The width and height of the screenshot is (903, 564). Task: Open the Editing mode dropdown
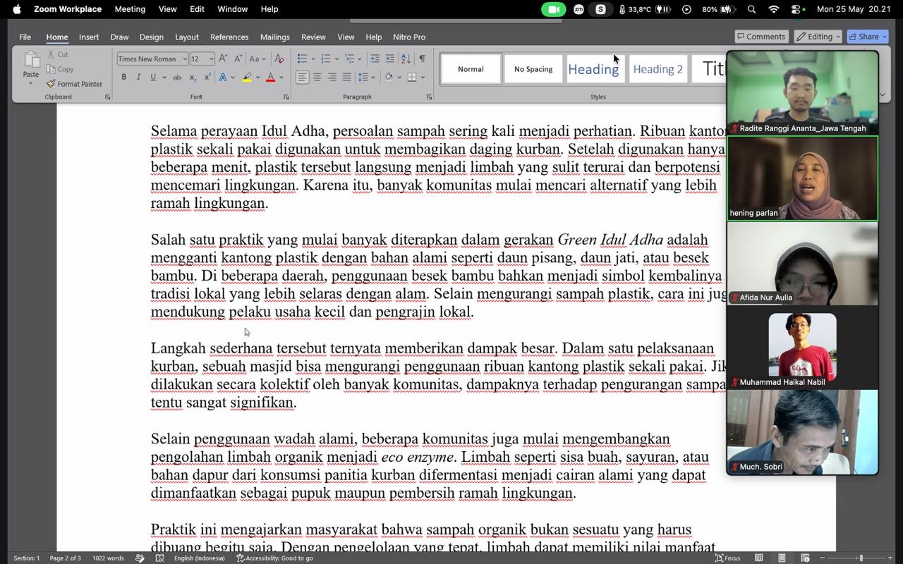818,37
